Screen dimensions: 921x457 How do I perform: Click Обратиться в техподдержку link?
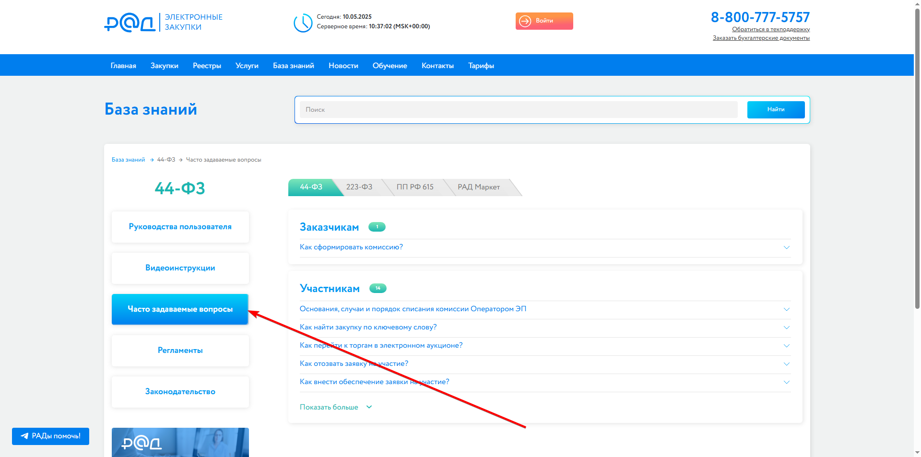click(x=771, y=29)
